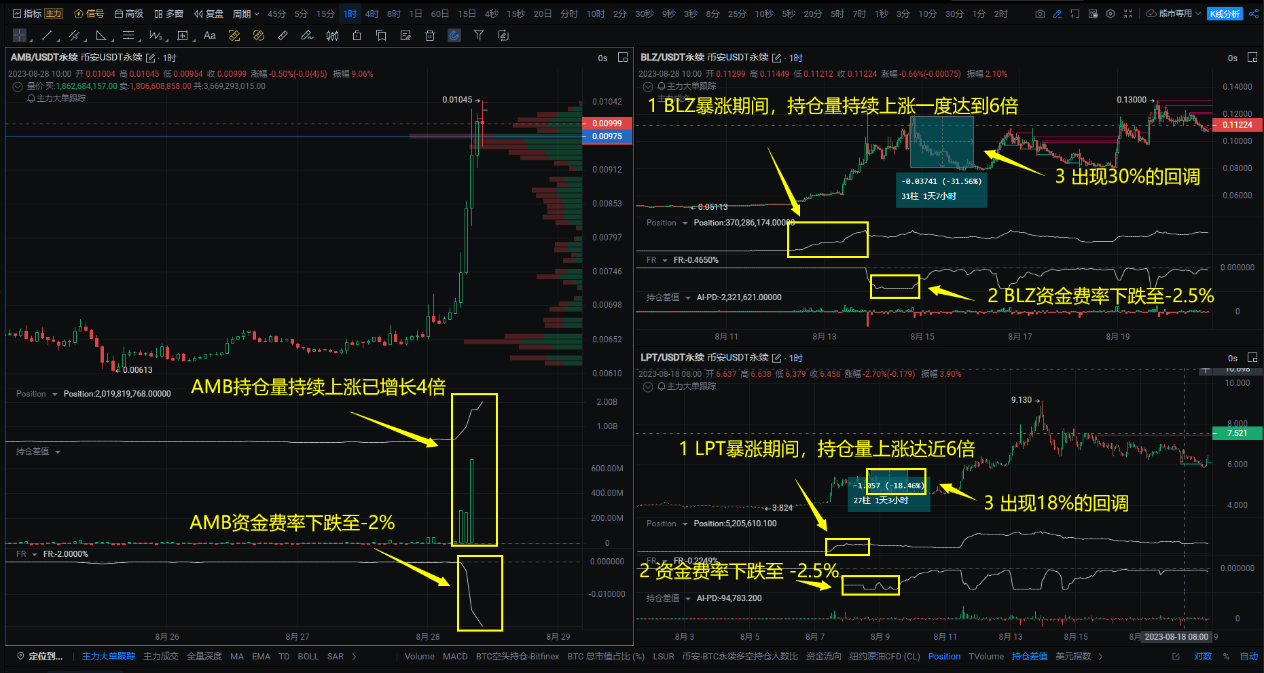1264x673 pixels.
Task: Open the 多窗 multi-window menu
Action: 169,14
